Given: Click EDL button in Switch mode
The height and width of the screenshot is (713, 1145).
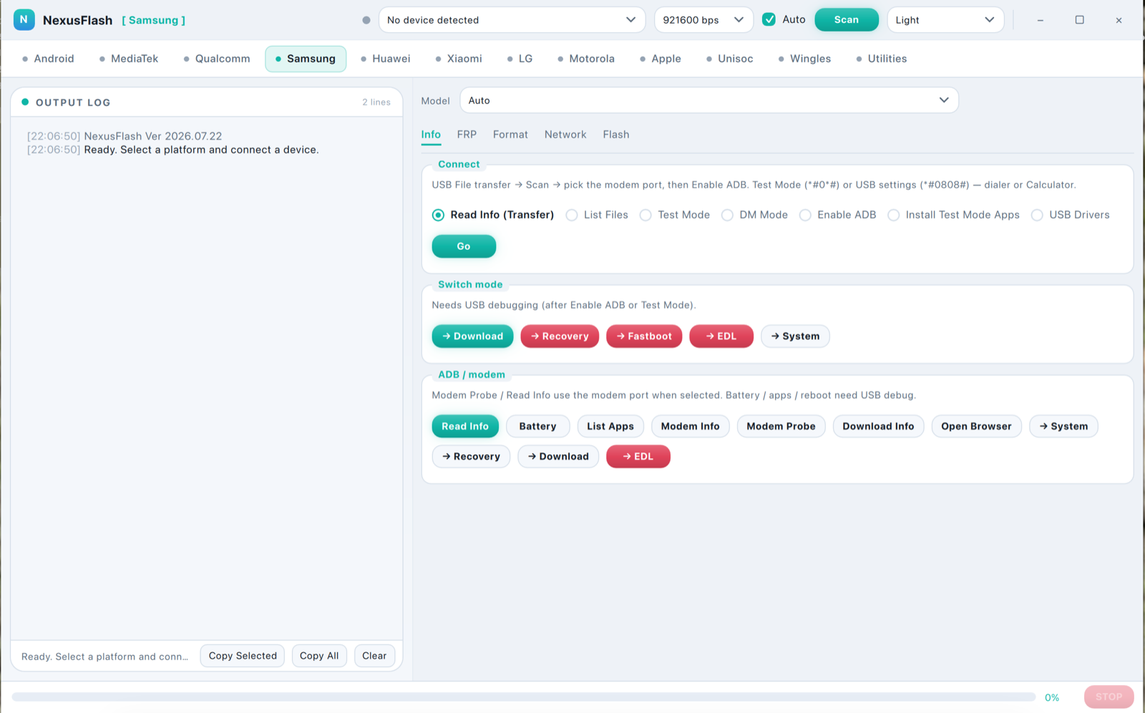Looking at the screenshot, I should [721, 336].
